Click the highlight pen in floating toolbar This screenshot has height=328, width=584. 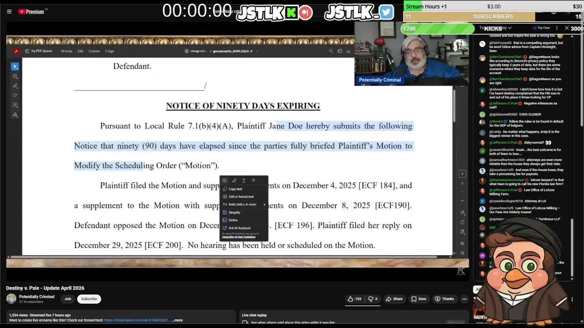234,180
